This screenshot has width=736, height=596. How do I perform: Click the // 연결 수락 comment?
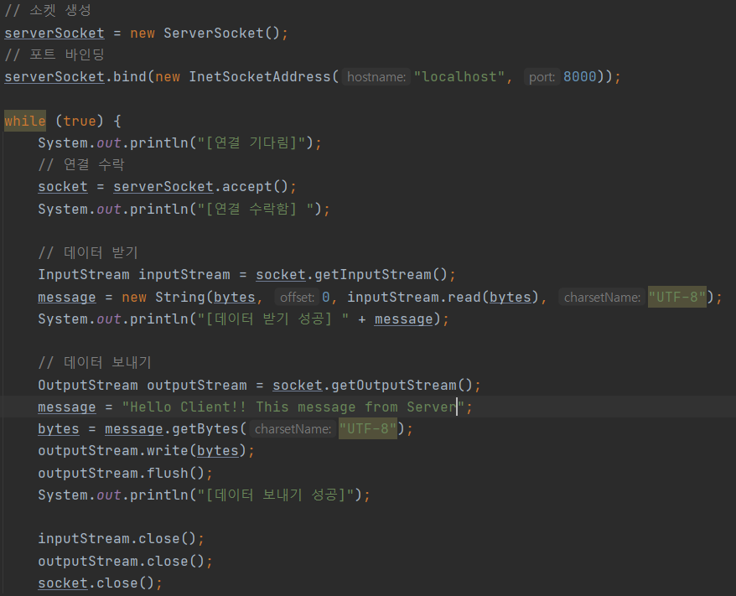coord(81,165)
